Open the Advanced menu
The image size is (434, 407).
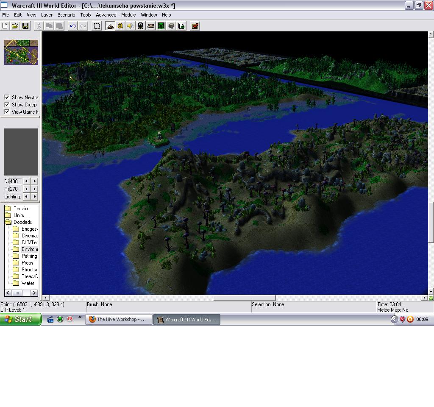pos(106,15)
